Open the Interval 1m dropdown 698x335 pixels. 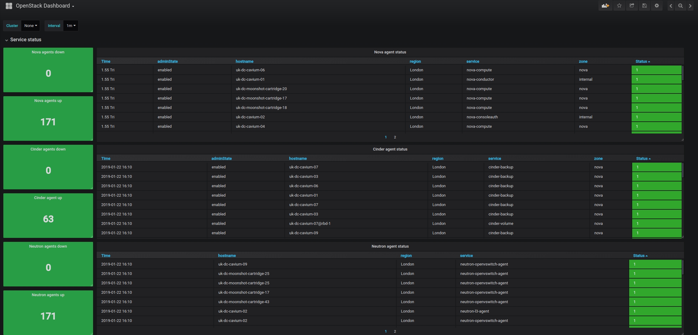pos(71,26)
